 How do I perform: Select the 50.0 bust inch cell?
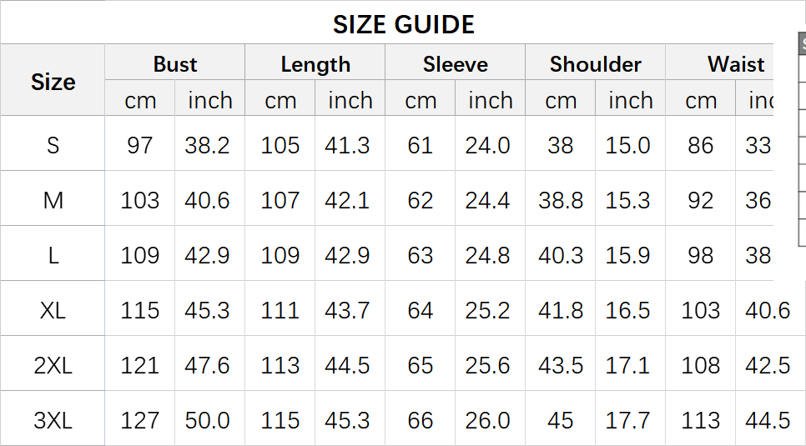click(207, 420)
